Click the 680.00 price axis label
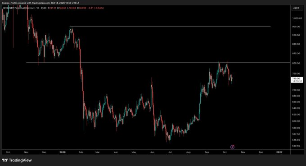Screen dimensions: 306x166 (296, 96)
